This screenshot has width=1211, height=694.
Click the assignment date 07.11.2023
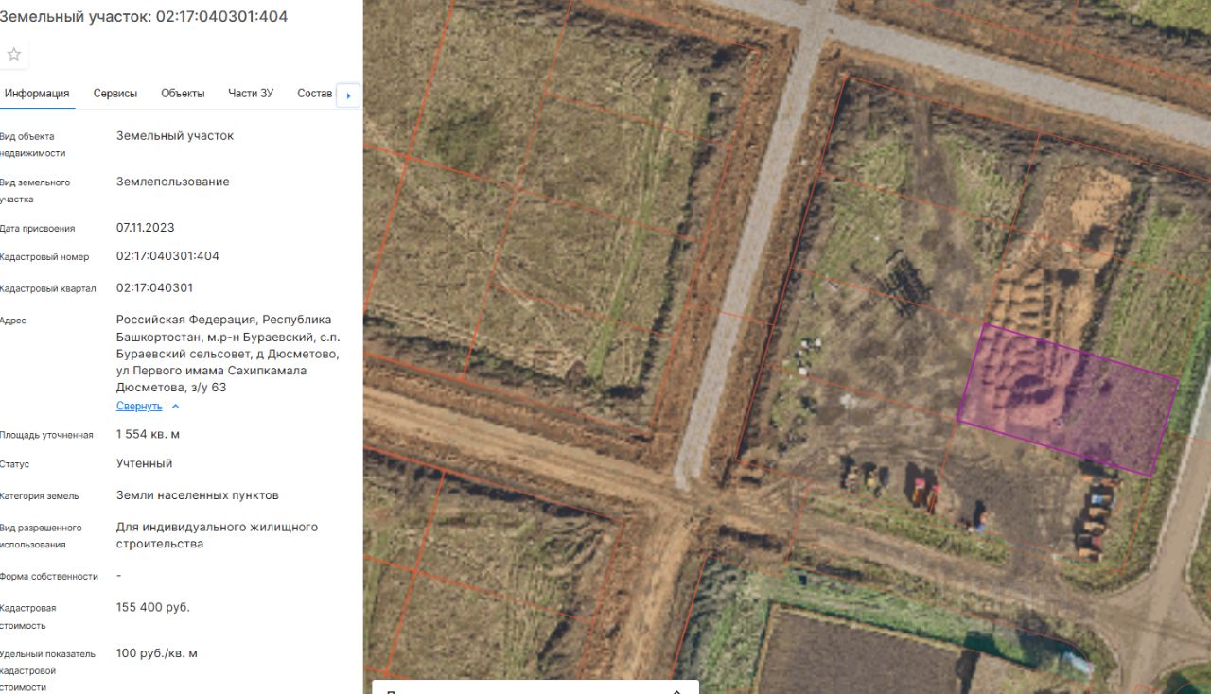[x=146, y=228]
